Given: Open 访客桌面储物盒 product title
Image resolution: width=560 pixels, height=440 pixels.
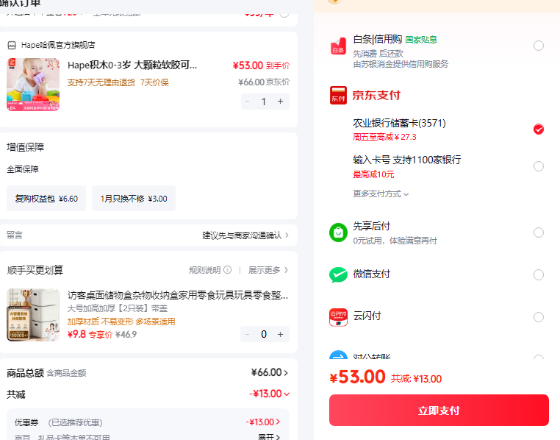Looking at the screenshot, I should point(178,295).
